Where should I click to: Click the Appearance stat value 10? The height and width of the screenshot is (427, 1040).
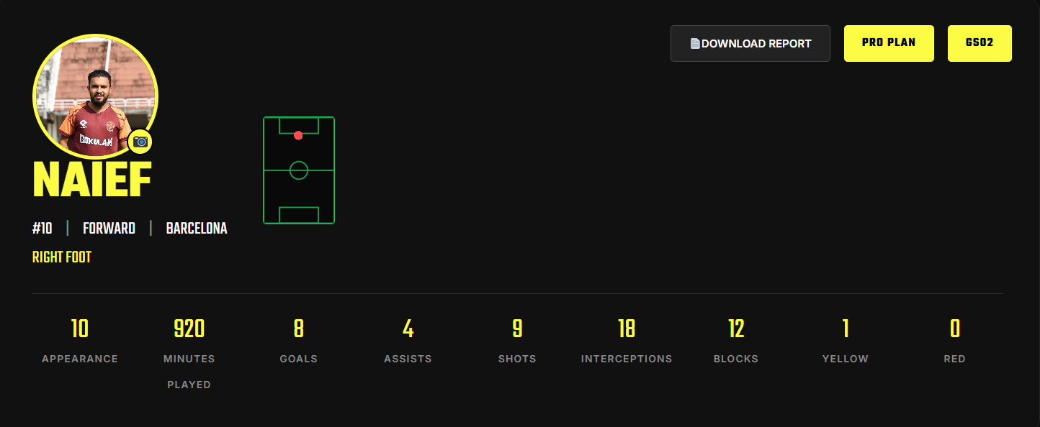[80, 329]
